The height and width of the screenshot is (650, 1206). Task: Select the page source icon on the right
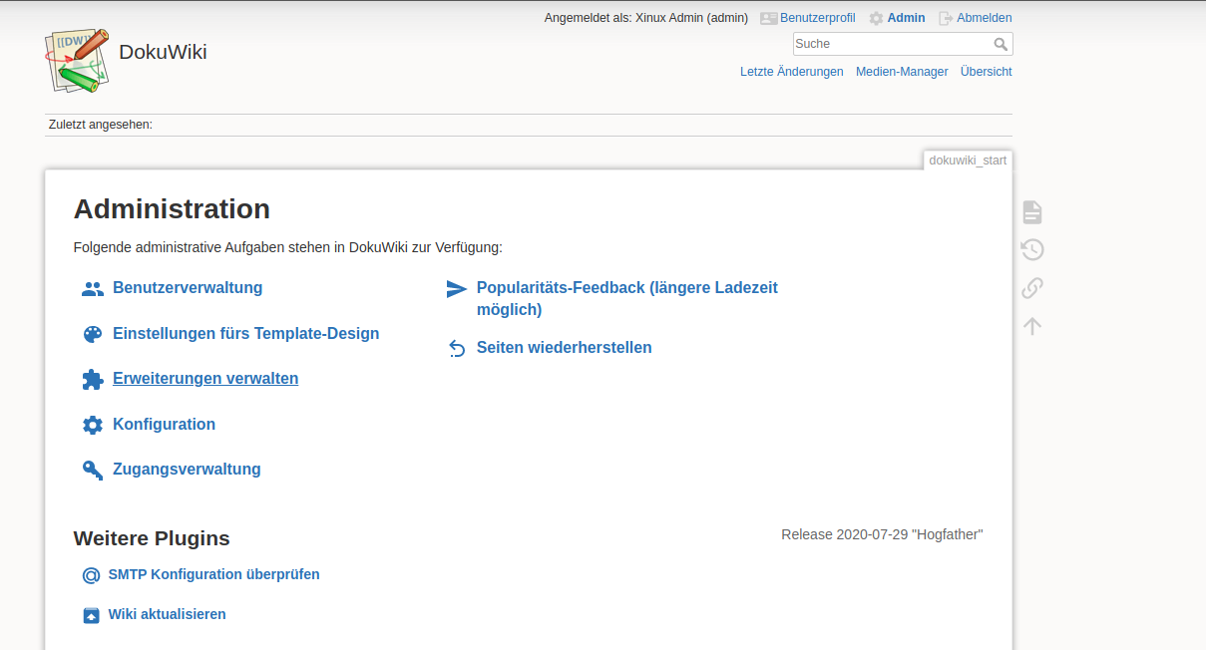coord(1031,211)
